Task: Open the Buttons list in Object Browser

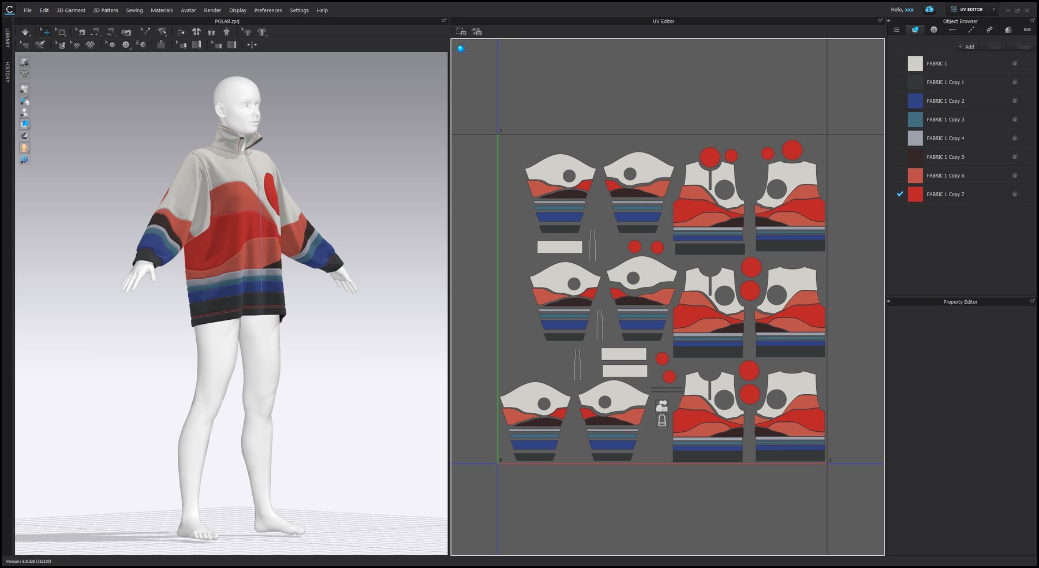Action: [x=934, y=29]
